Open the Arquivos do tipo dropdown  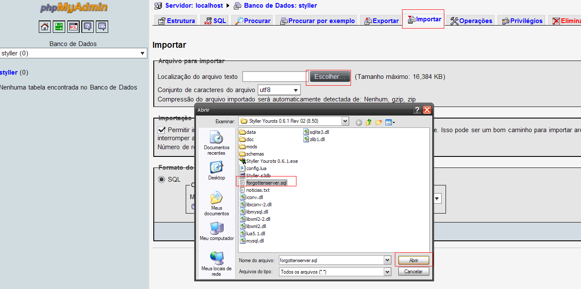coord(335,272)
